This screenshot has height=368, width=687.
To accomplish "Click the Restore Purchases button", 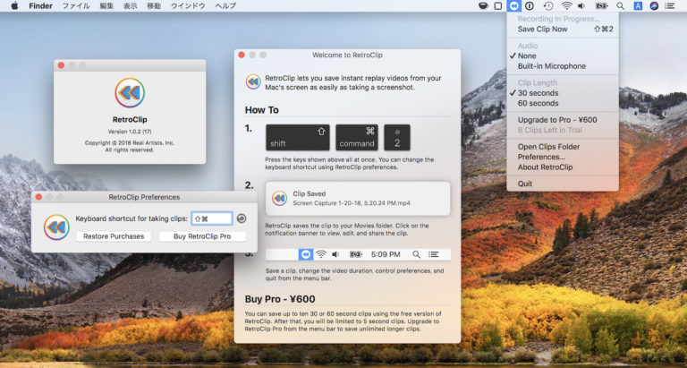I will 113,236.
